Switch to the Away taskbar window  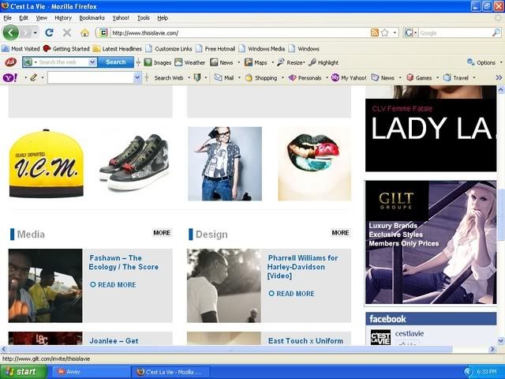pos(92,372)
